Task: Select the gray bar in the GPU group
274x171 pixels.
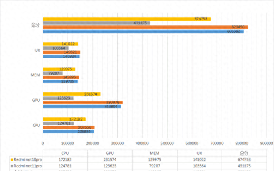Action: [58, 98]
